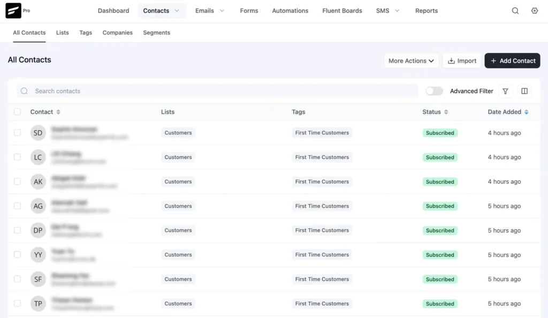Click the column visibility icon

click(524, 91)
